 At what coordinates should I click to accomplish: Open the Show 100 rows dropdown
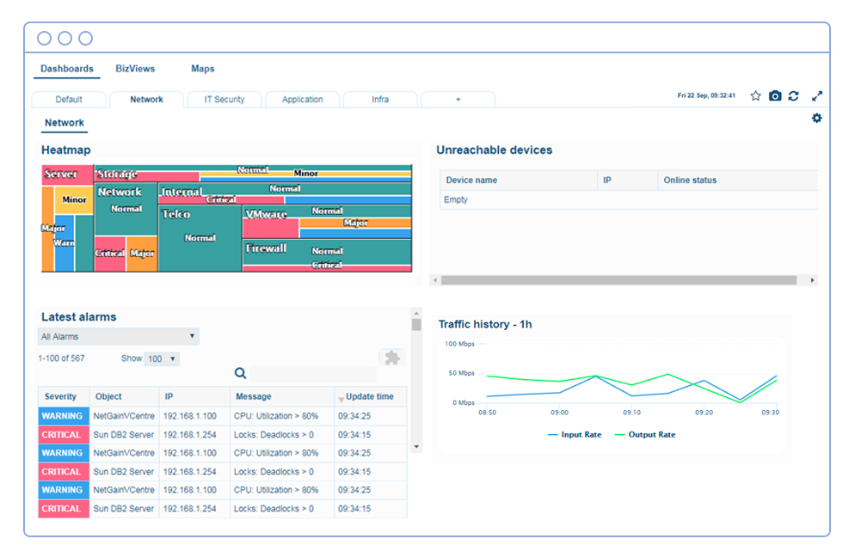tap(161, 359)
